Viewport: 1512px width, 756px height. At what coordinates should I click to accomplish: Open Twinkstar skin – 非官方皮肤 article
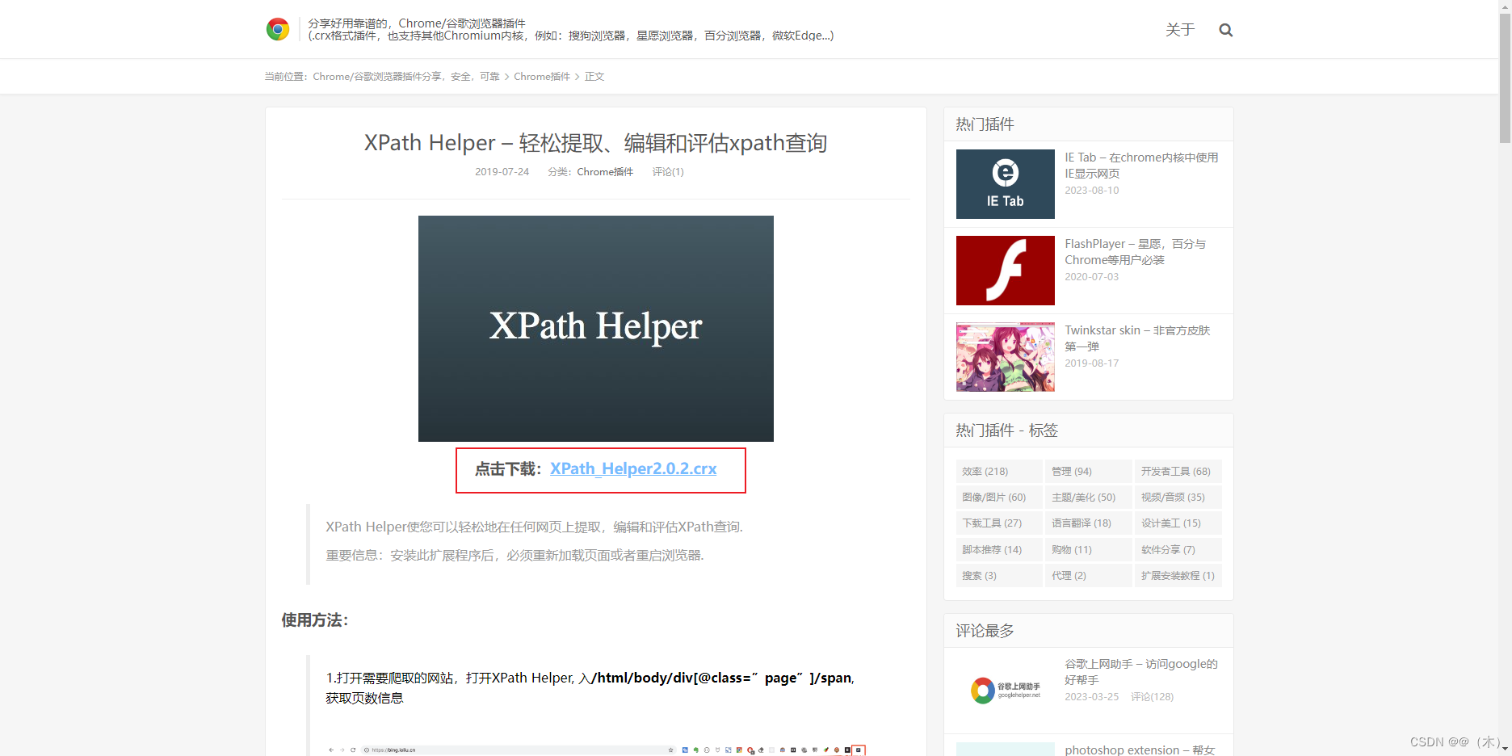[1137, 338]
